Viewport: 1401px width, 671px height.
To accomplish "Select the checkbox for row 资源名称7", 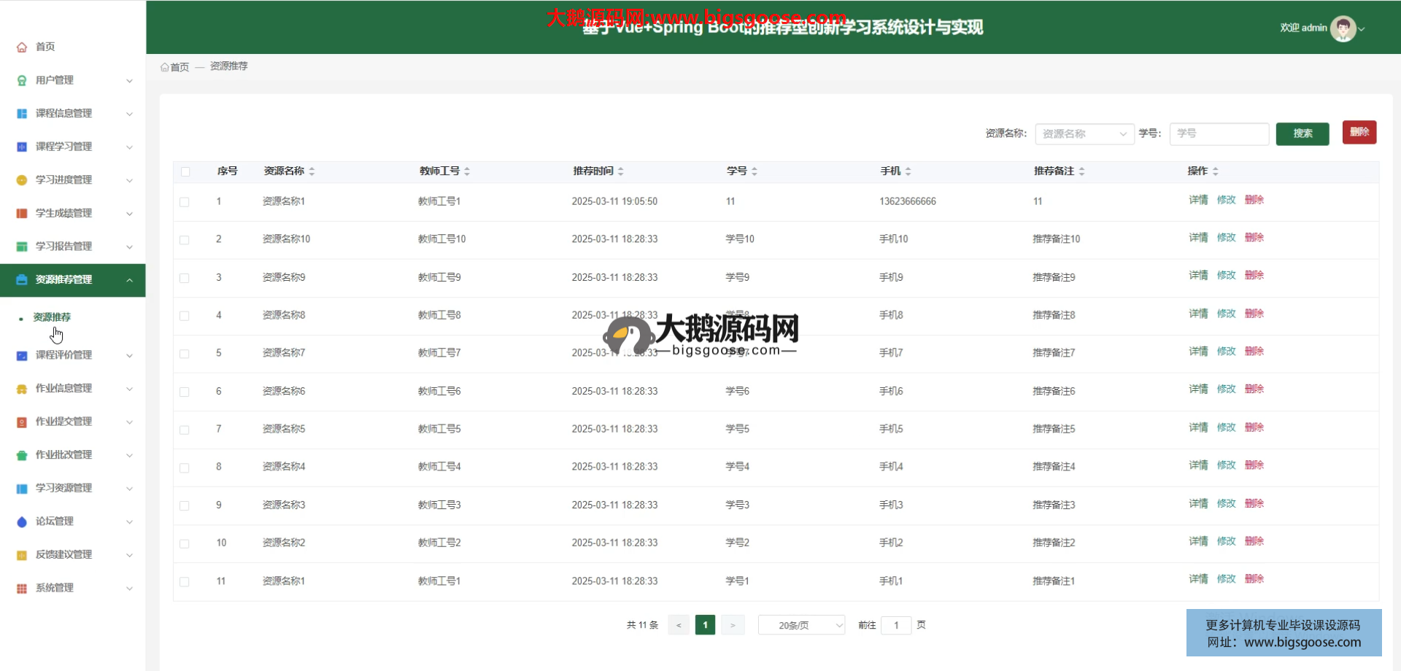I will pyautogui.click(x=185, y=354).
